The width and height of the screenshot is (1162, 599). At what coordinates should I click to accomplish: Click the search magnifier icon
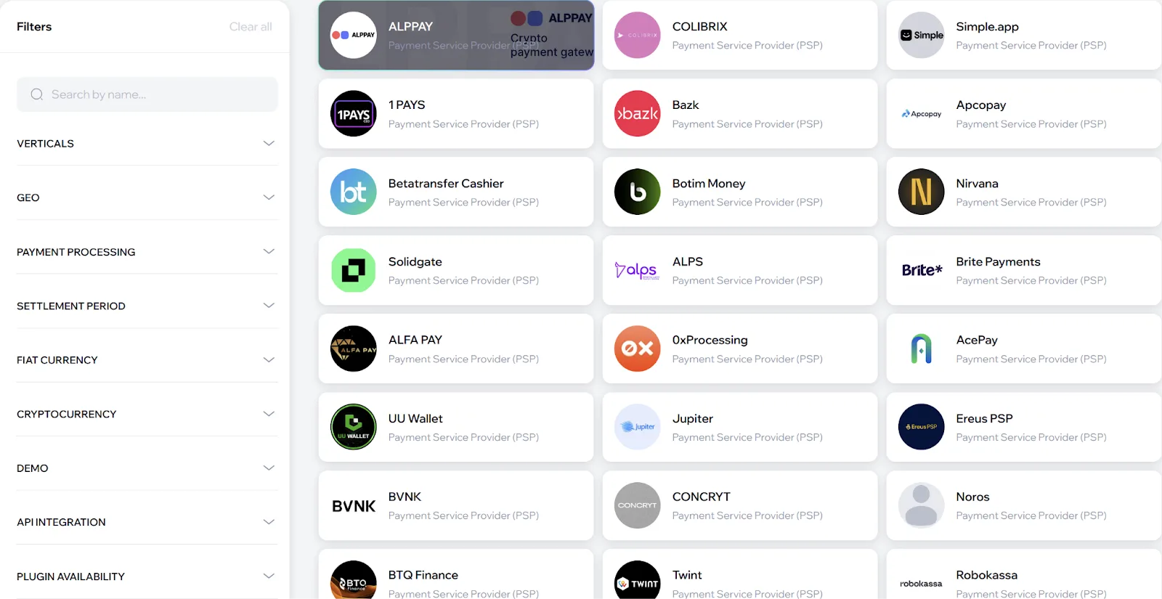click(x=37, y=94)
